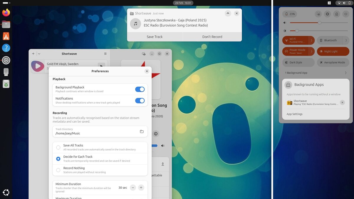Click the music note icon in the notification

(x=135, y=24)
